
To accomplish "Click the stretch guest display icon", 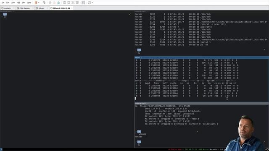I will click(x=89, y=3).
